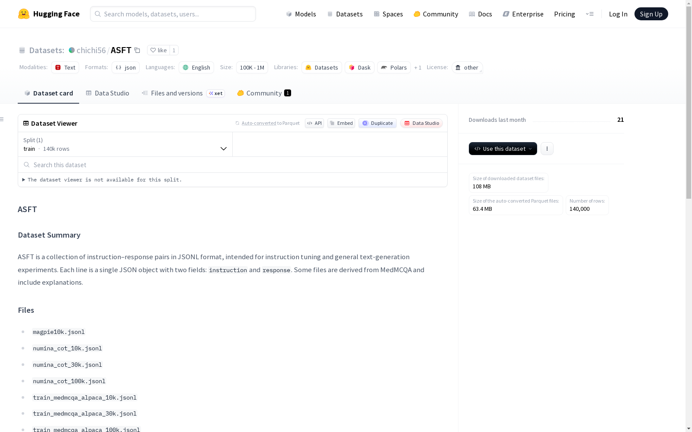The width and height of the screenshot is (692, 432).
Task: Click the like count number 1
Action: point(174,50)
